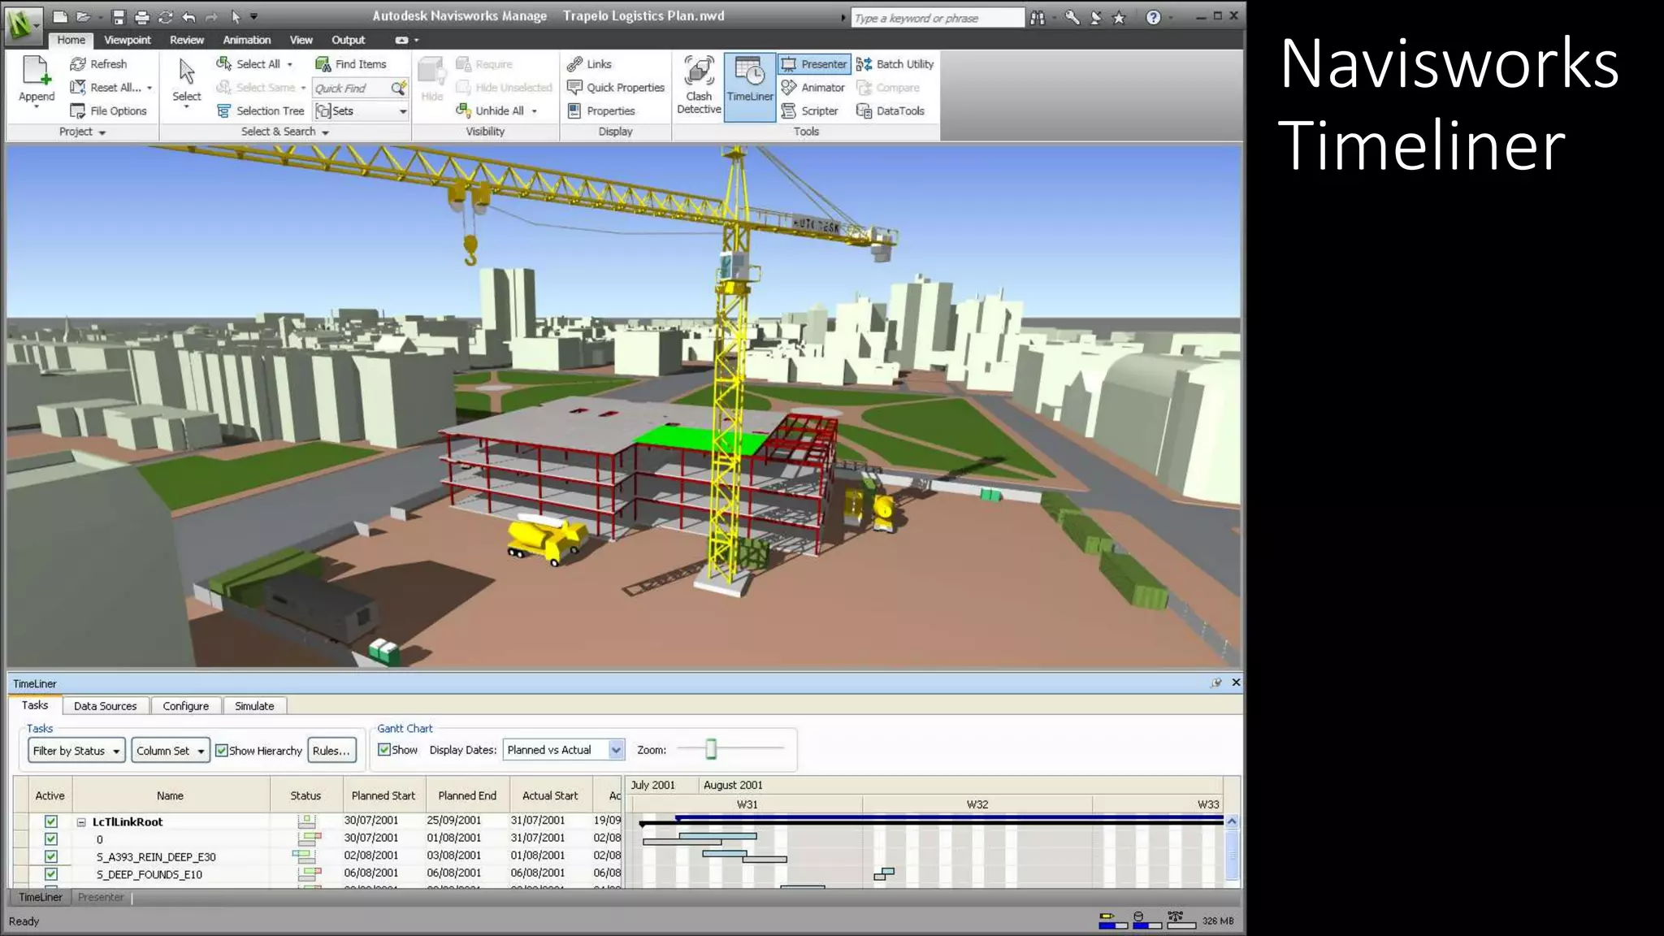Screen dimensions: 1664x936
Task: Click Unhide All icon
Action: pyautogui.click(x=463, y=110)
